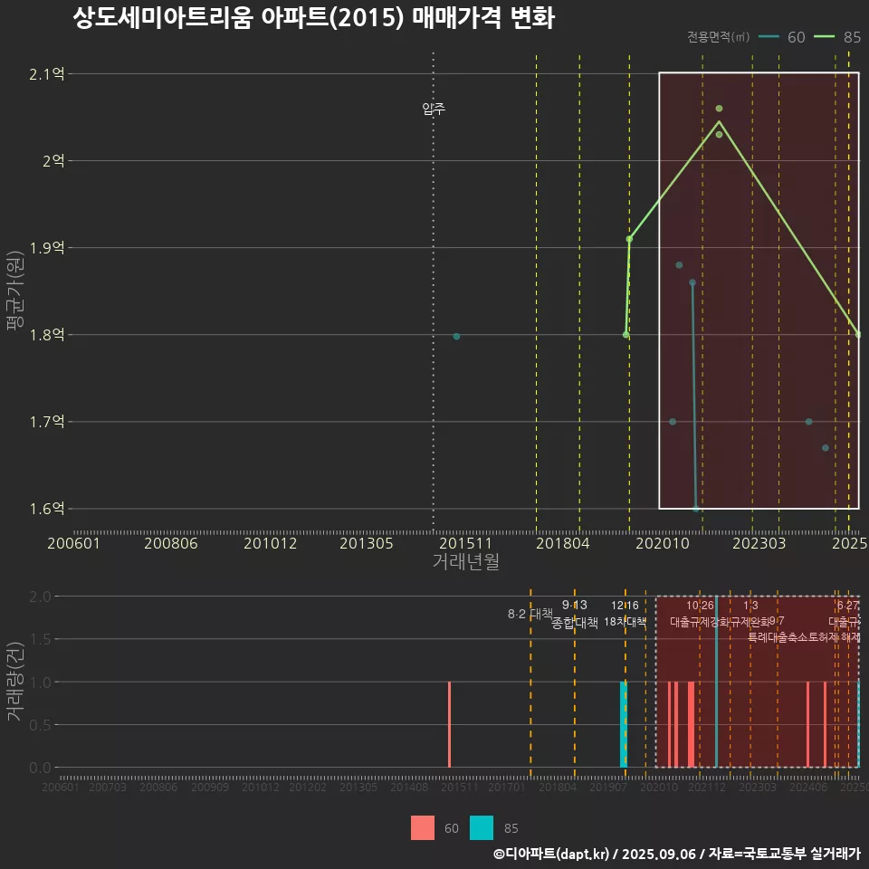Viewport: 869px width, 869px height.
Task: Click the 85㎡ data point at 1.9억
Action: pyautogui.click(x=629, y=239)
